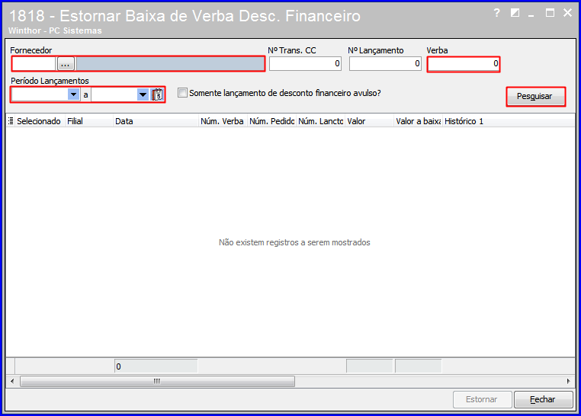
Task: Focus the Fornecedor code input field
Action: [34, 64]
